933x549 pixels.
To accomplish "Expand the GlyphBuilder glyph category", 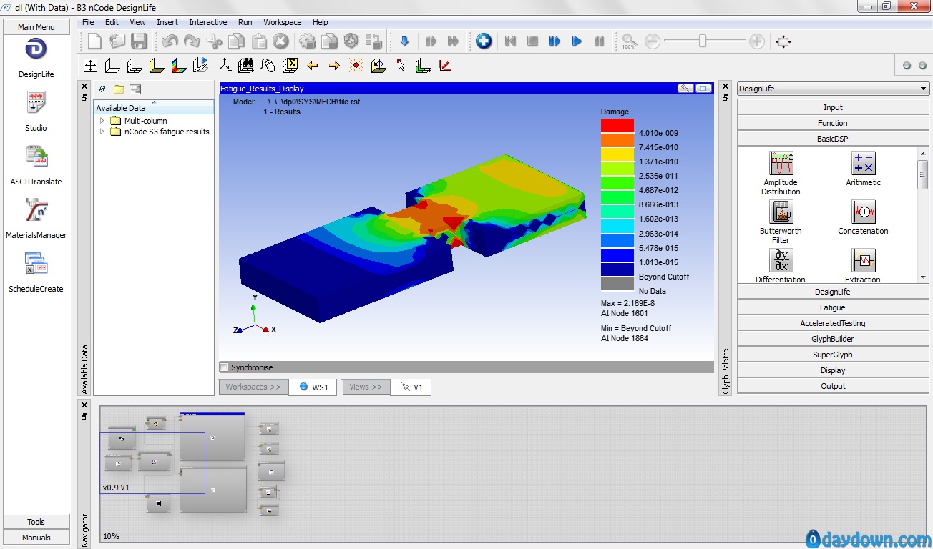I will point(833,339).
